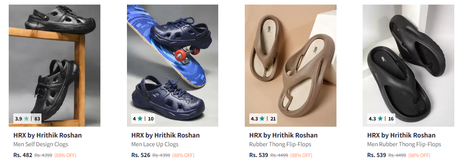Open the black Self Design Clogs product image
This screenshot has width=468, height=167.
pyautogui.click(x=54, y=65)
